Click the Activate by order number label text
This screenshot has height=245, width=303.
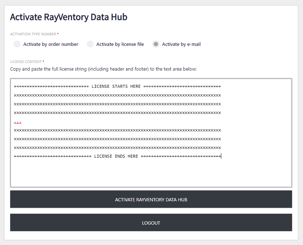50,44
